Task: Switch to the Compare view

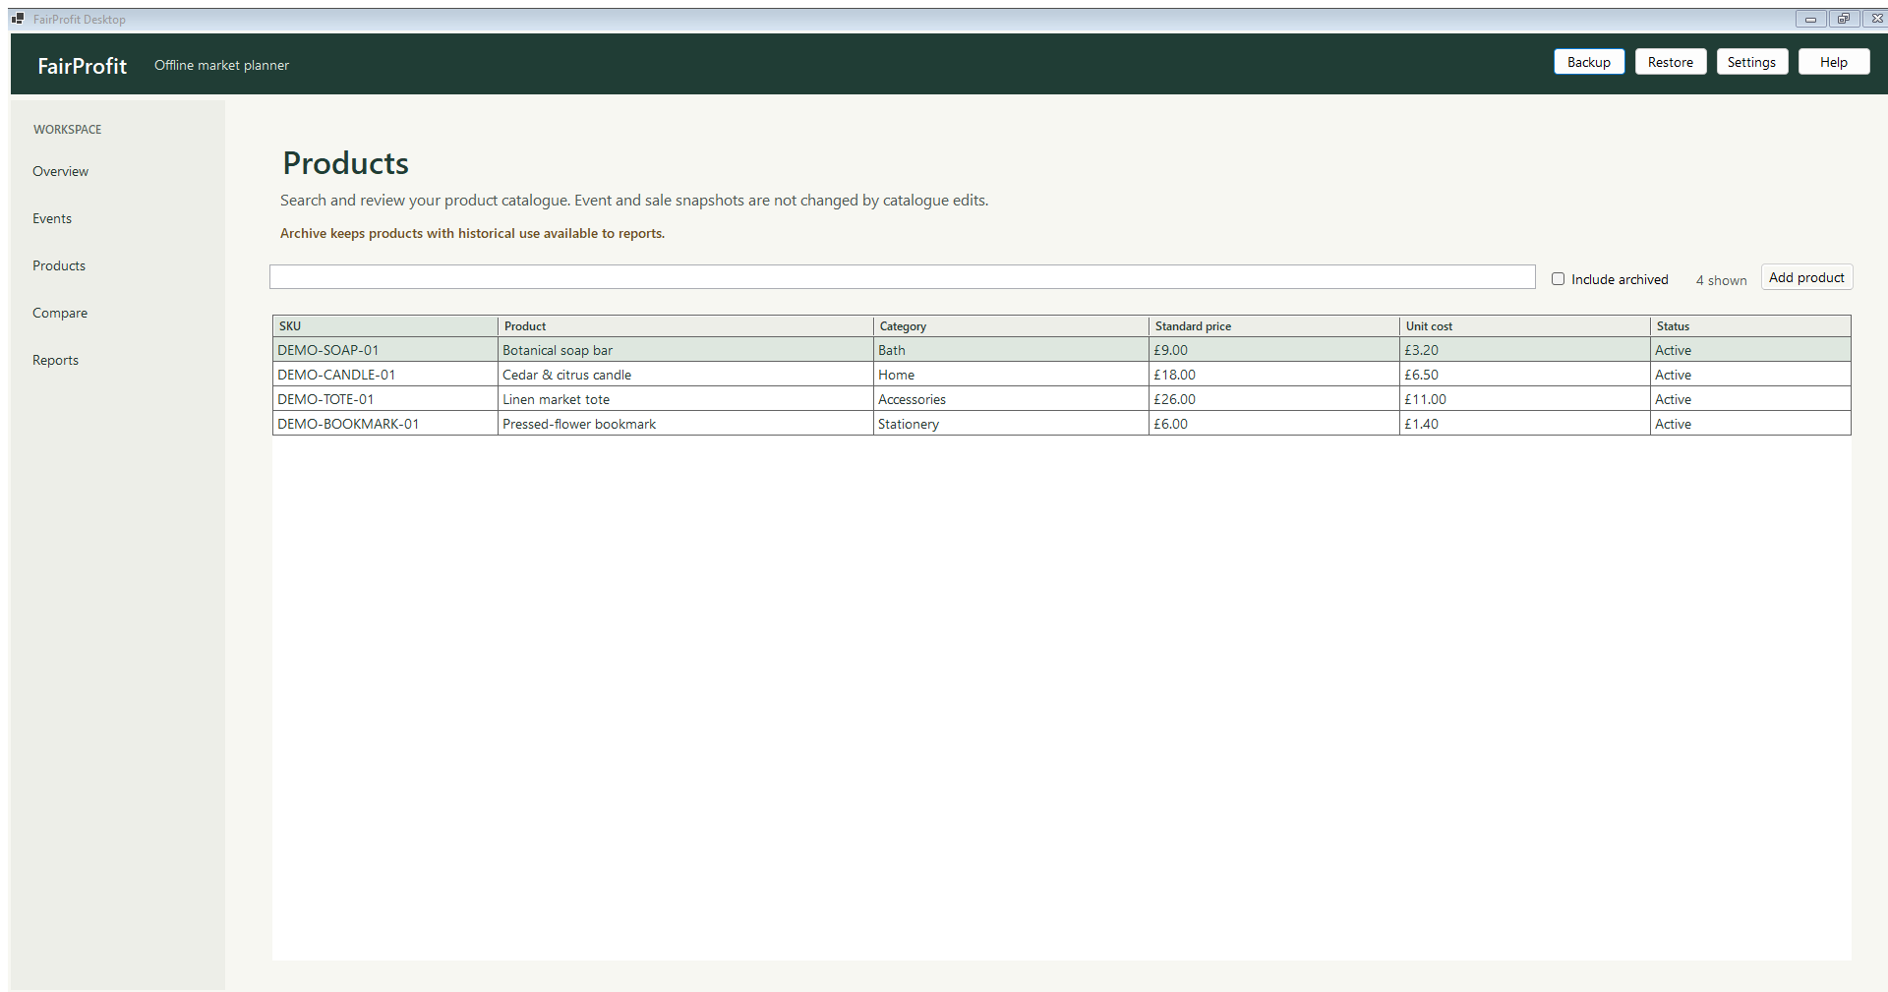Action: 60,313
